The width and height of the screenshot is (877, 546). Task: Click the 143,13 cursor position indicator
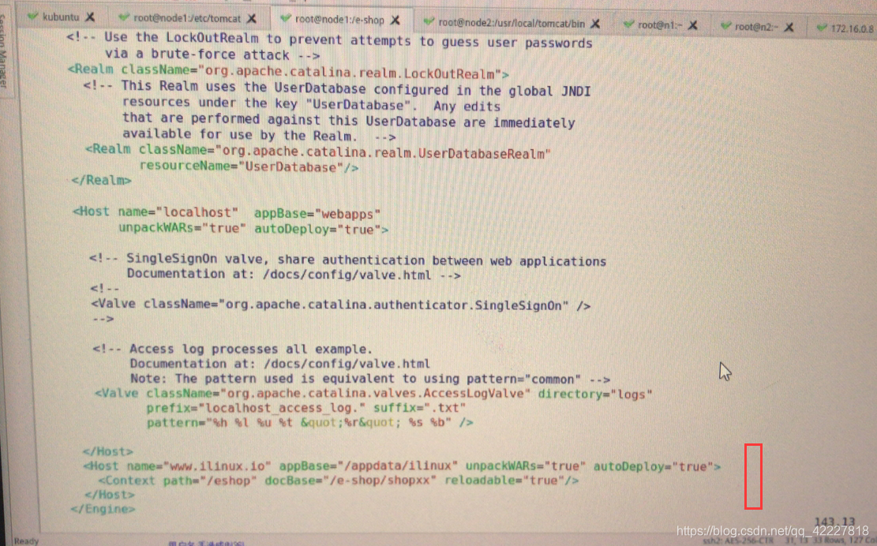(834, 522)
